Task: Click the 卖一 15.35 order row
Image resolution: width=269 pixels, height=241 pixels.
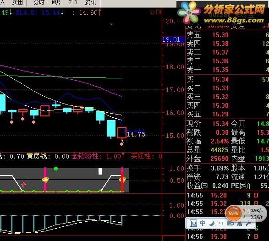Action: click(227, 70)
